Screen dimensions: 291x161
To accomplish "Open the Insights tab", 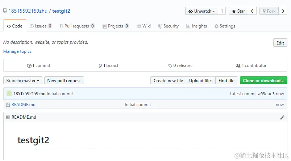I will coord(196,26).
